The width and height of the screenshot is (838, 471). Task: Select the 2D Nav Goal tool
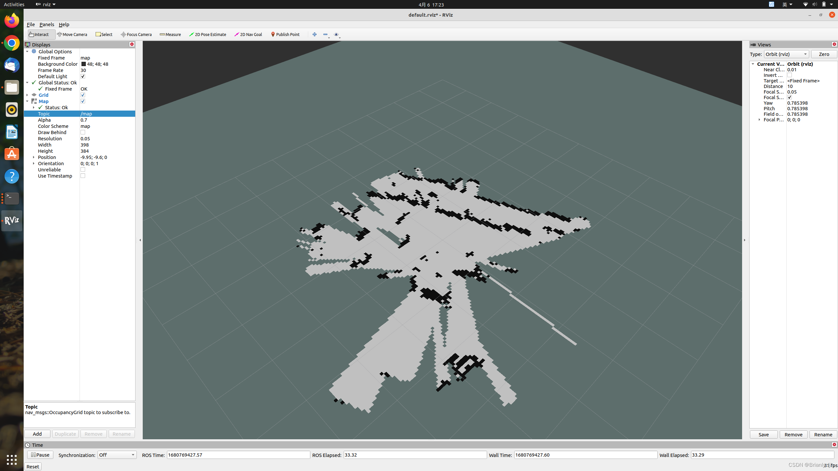248,34
